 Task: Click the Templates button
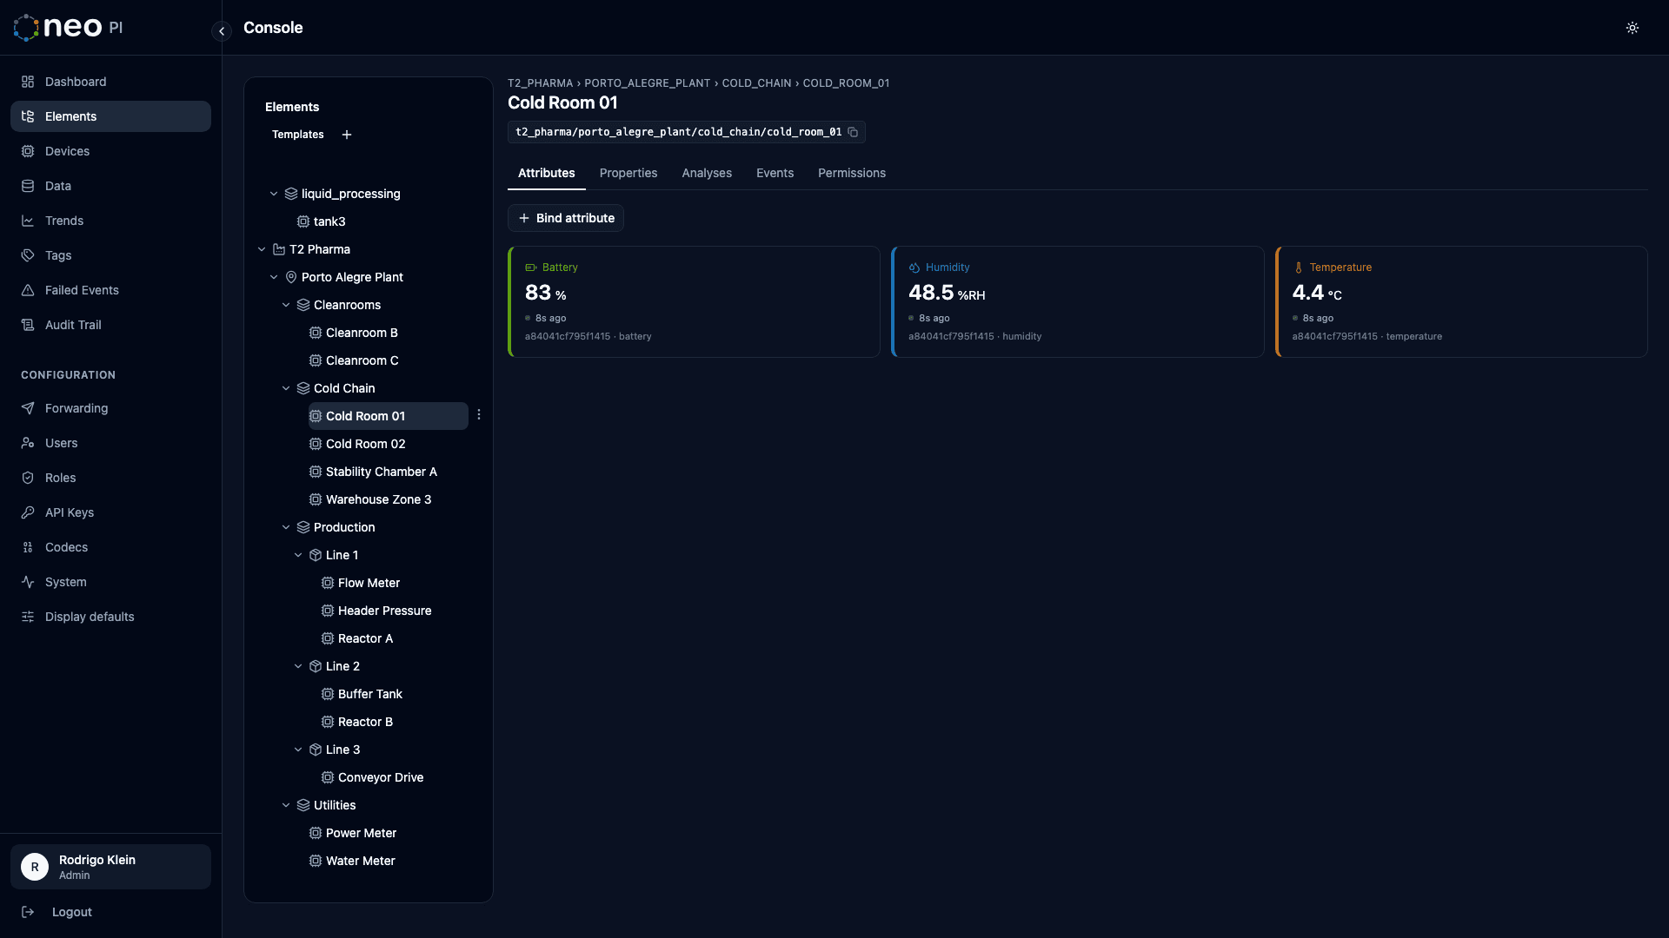coord(297,135)
